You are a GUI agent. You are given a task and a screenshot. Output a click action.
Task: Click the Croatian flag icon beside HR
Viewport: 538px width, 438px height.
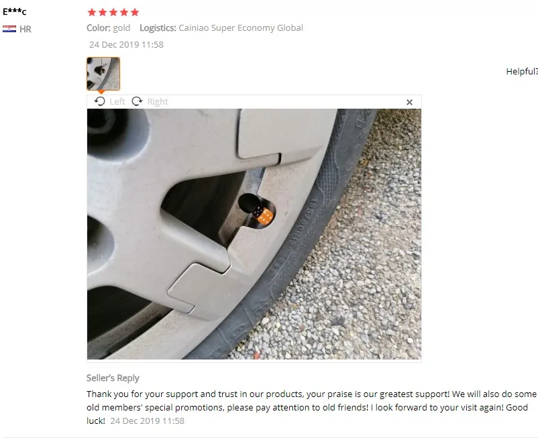tap(9, 29)
